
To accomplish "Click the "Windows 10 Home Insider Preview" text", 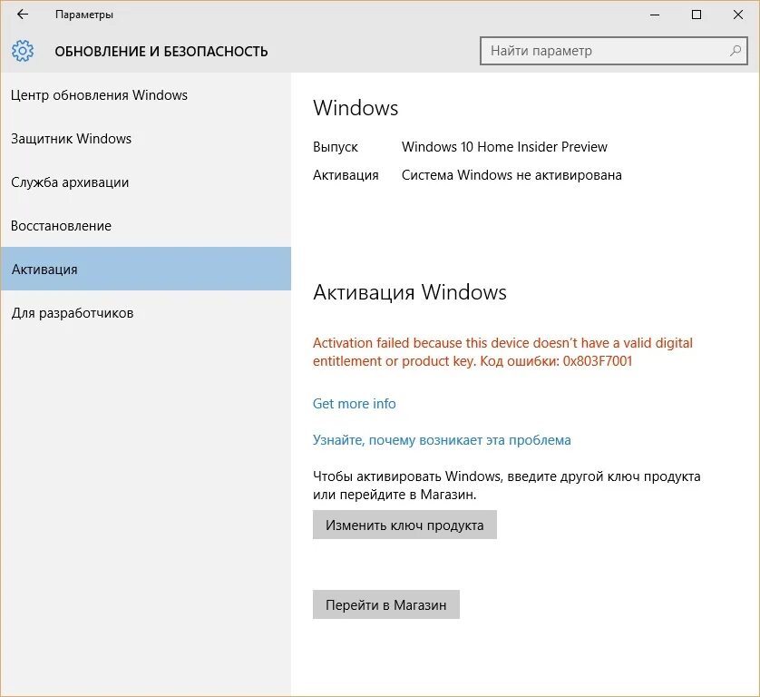I will [504, 147].
